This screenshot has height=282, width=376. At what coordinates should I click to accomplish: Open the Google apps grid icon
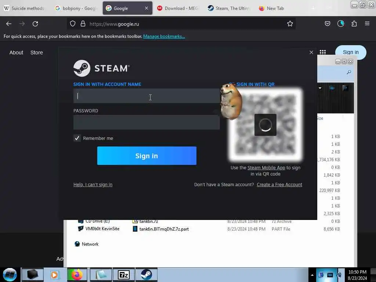point(322,52)
